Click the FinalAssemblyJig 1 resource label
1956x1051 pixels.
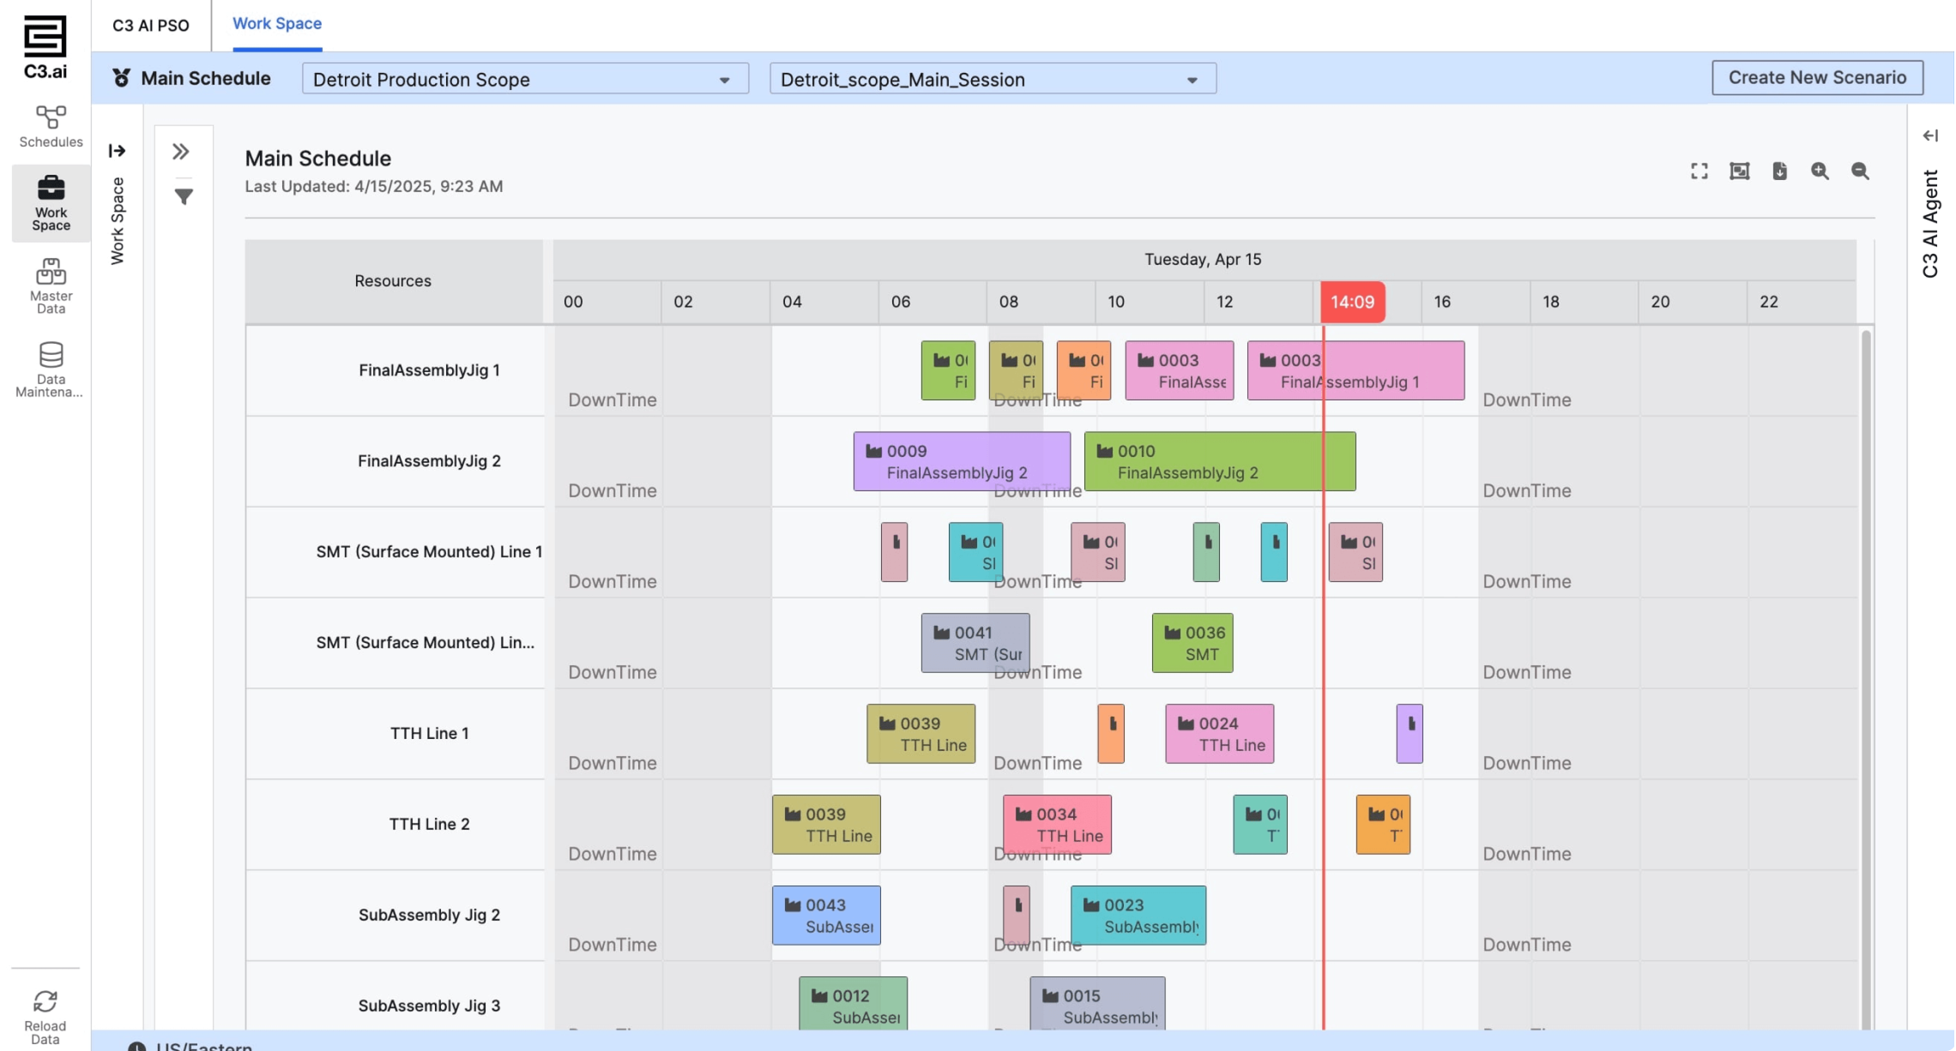point(429,370)
